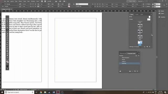Screen dimensions: 168x94
Task: Open Stroke panel from dock
Action: [x=161, y=11]
